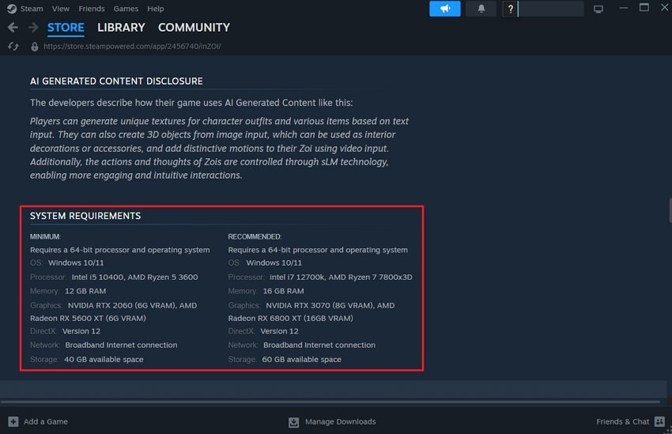The height and width of the screenshot is (434, 672).
Task: Click the Steam logo icon
Action: (12, 9)
